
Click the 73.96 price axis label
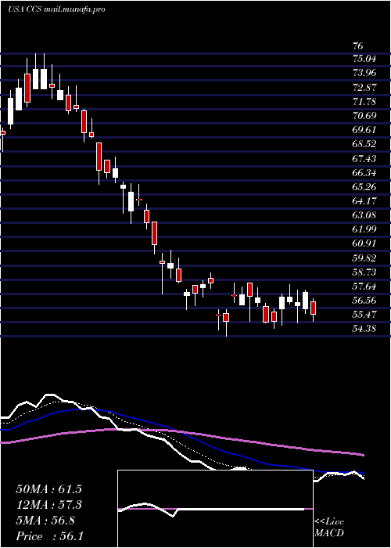364,73
